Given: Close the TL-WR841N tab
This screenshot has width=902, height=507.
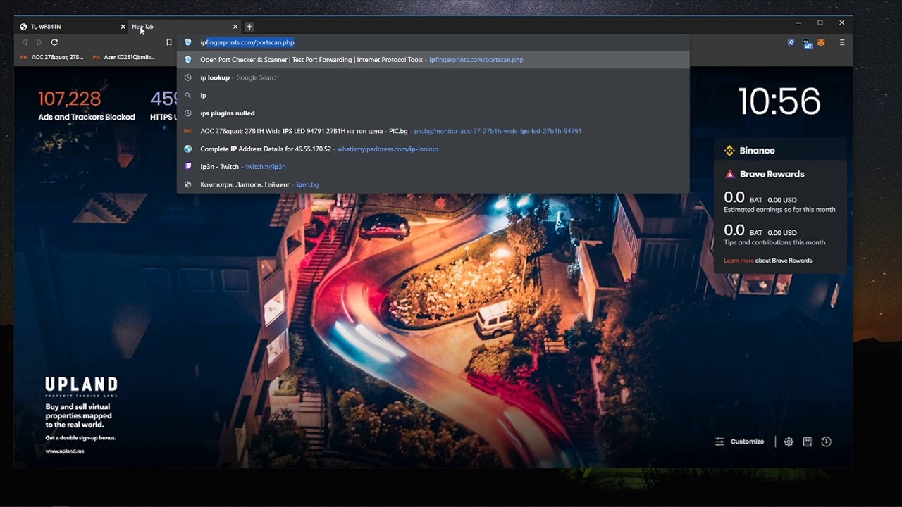Looking at the screenshot, I should point(123,27).
